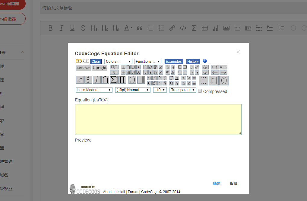Insert capital Gamma letter

pyautogui.click(x=172, y=78)
